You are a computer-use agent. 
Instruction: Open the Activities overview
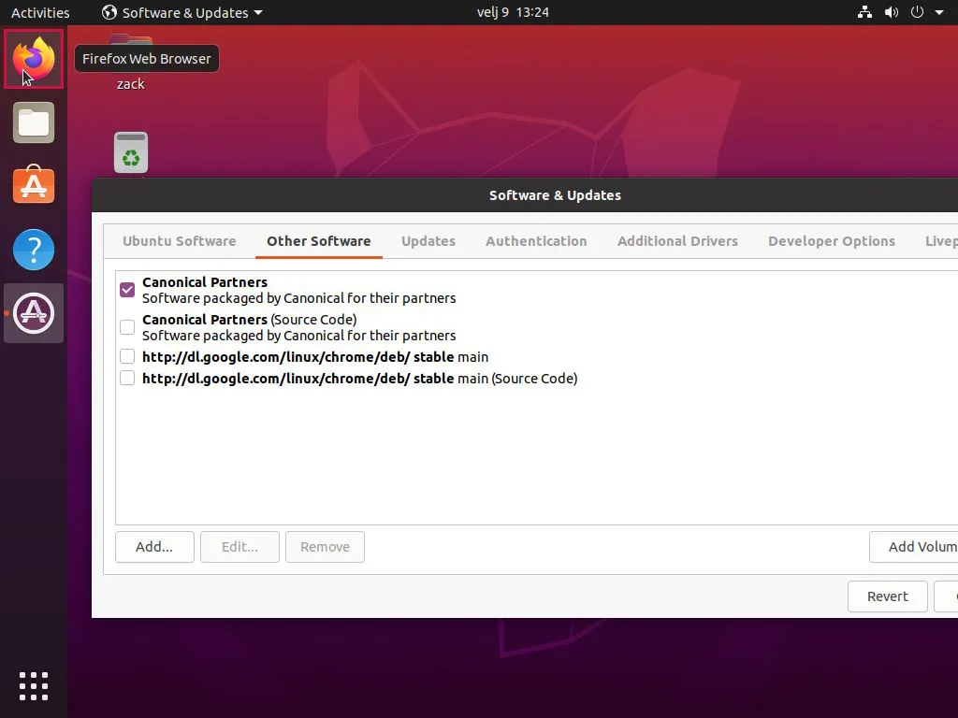[40, 12]
